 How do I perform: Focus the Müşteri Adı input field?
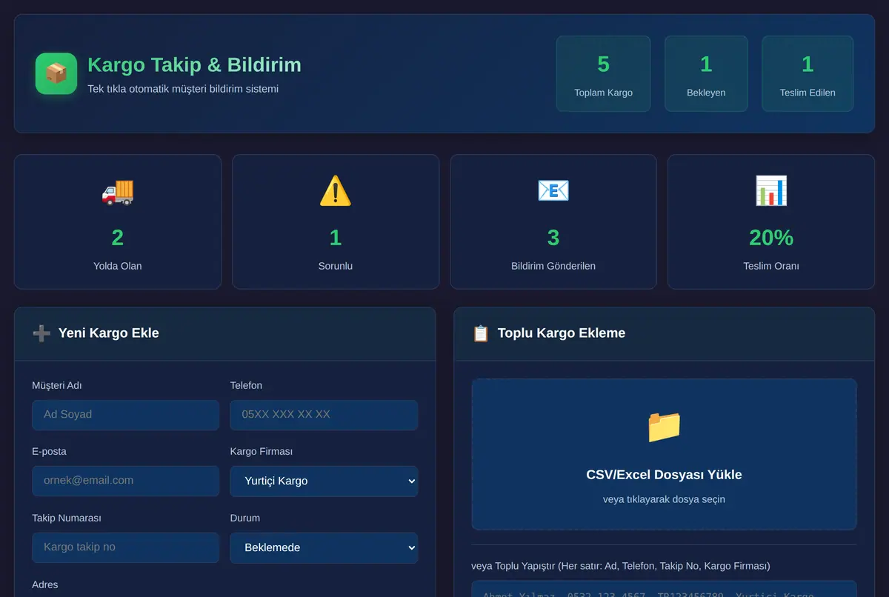[125, 415]
